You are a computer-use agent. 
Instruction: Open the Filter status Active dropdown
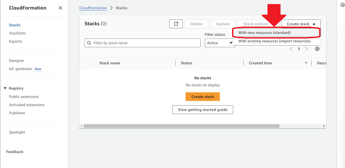pyautogui.click(x=220, y=43)
